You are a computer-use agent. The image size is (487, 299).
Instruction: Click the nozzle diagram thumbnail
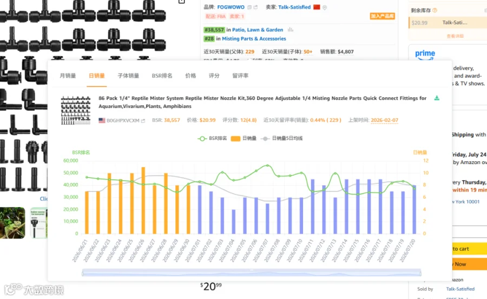pyautogui.click(x=39, y=223)
